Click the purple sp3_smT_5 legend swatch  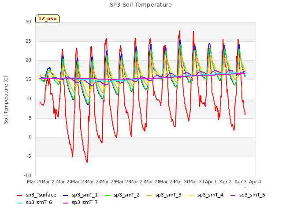(233, 195)
